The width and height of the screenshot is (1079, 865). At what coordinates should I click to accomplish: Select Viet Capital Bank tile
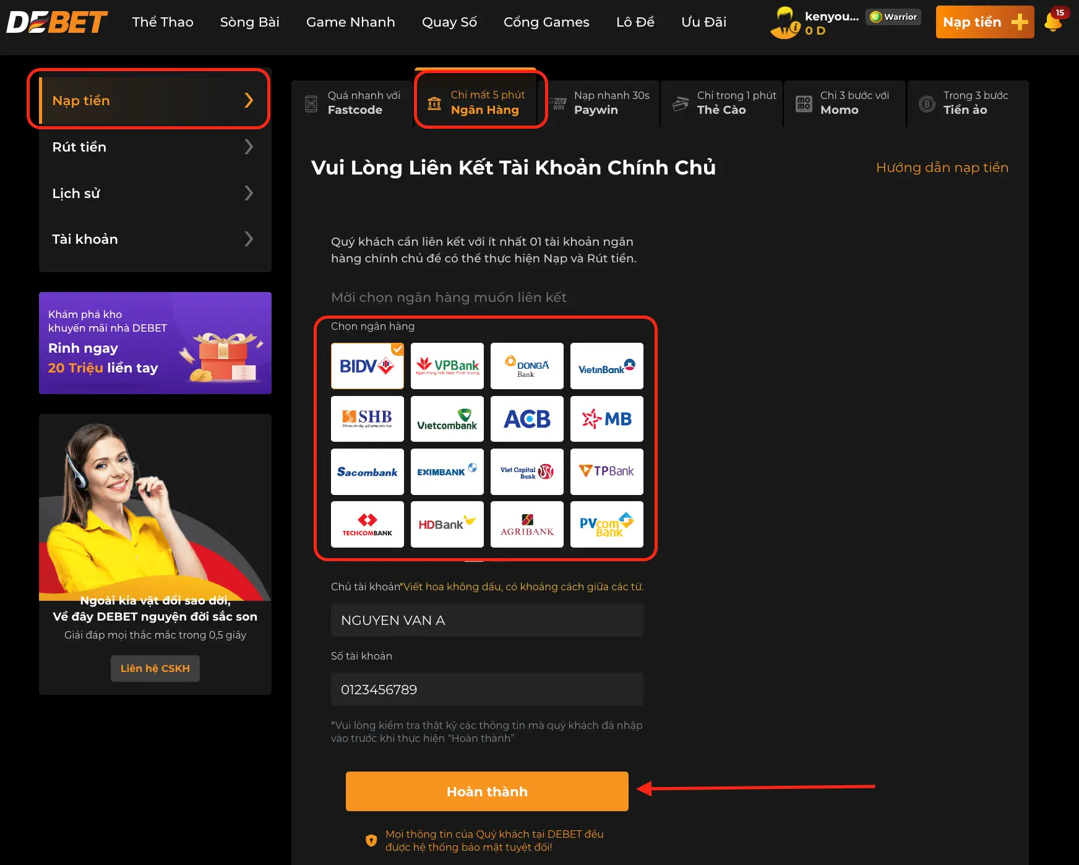point(527,471)
